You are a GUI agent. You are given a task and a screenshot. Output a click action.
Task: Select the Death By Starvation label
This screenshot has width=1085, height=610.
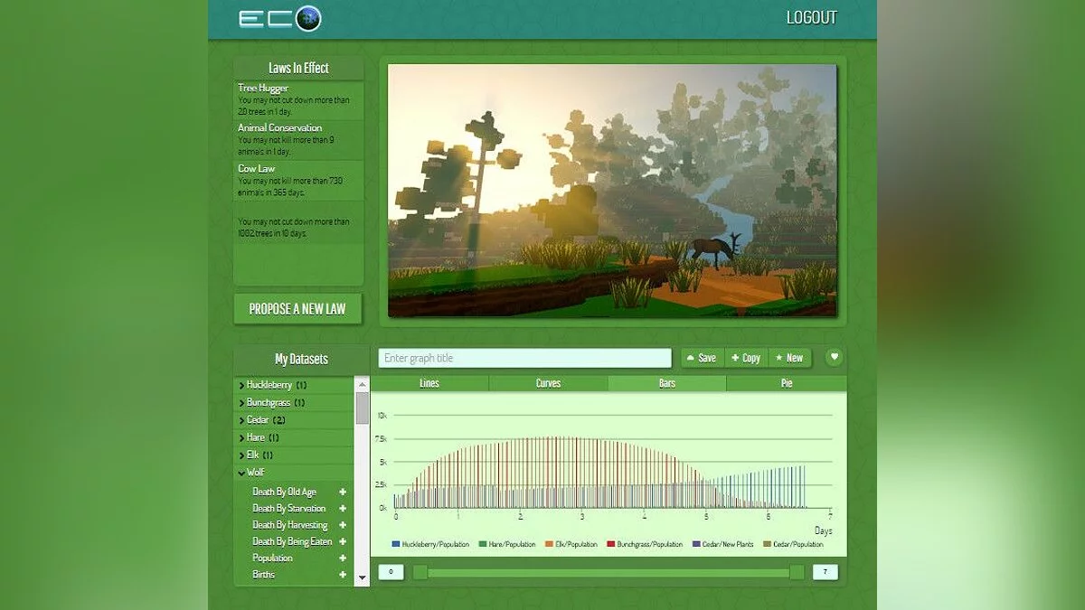click(x=288, y=508)
